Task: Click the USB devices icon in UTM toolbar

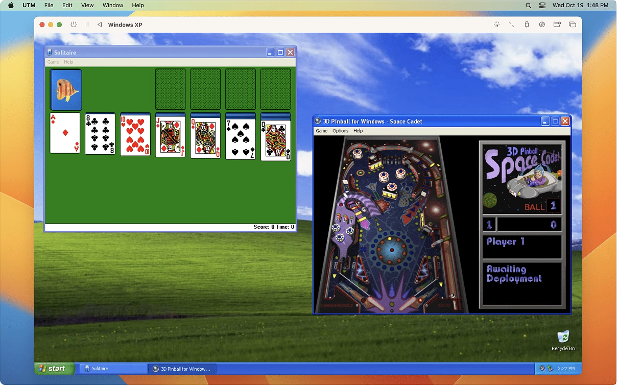Action: tap(527, 25)
